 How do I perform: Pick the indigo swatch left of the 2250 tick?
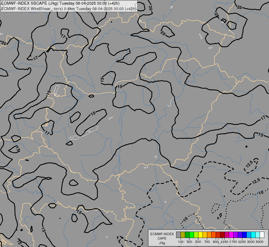click(240, 235)
